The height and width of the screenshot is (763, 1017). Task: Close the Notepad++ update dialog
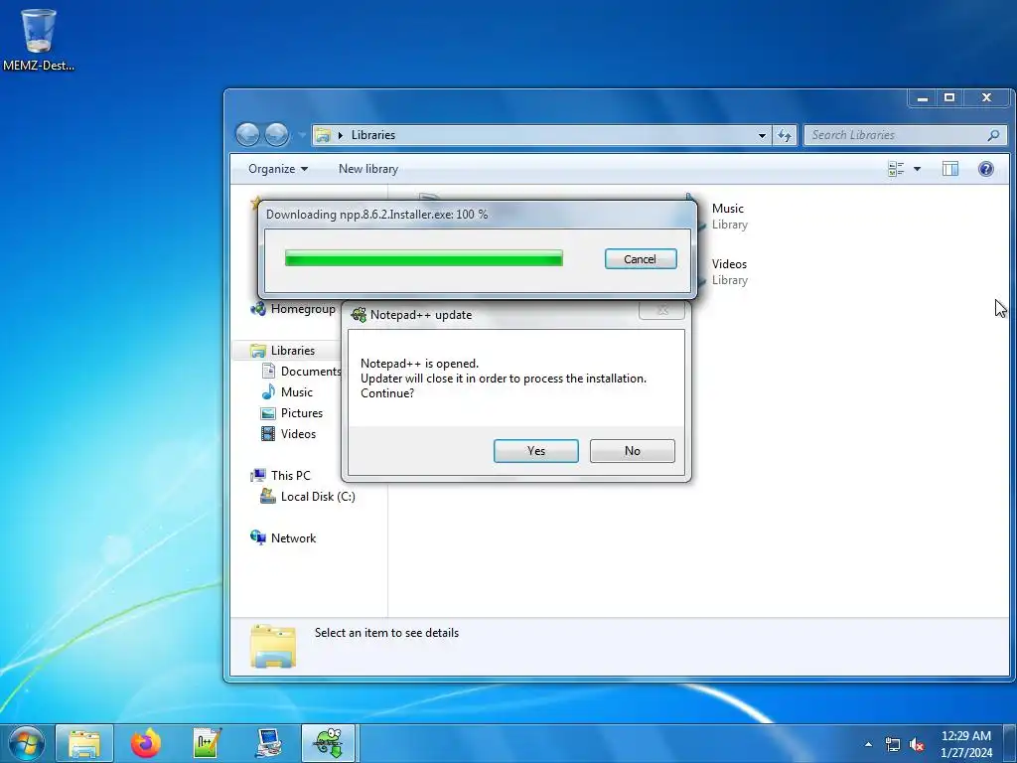click(661, 310)
